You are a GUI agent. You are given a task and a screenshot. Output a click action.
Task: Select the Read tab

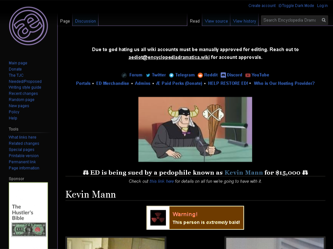point(195,21)
